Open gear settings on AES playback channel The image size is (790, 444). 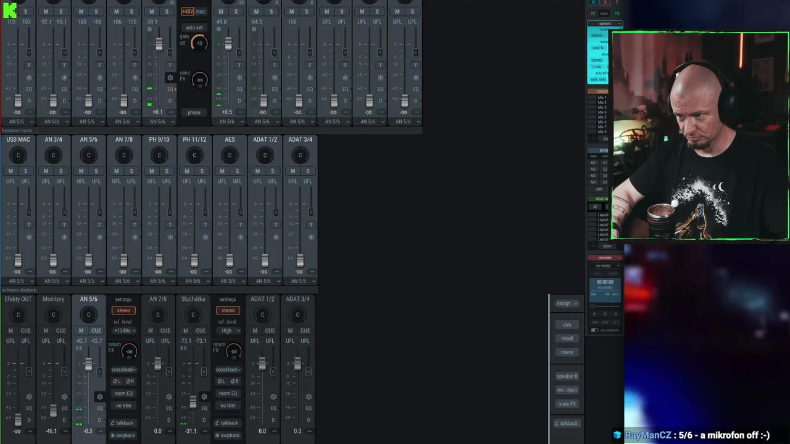click(x=241, y=237)
